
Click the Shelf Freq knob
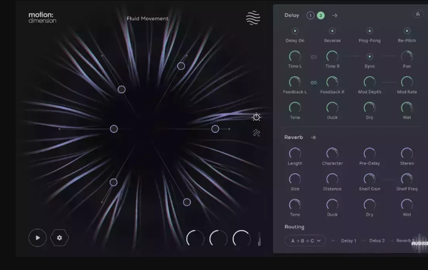(x=407, y=179)
